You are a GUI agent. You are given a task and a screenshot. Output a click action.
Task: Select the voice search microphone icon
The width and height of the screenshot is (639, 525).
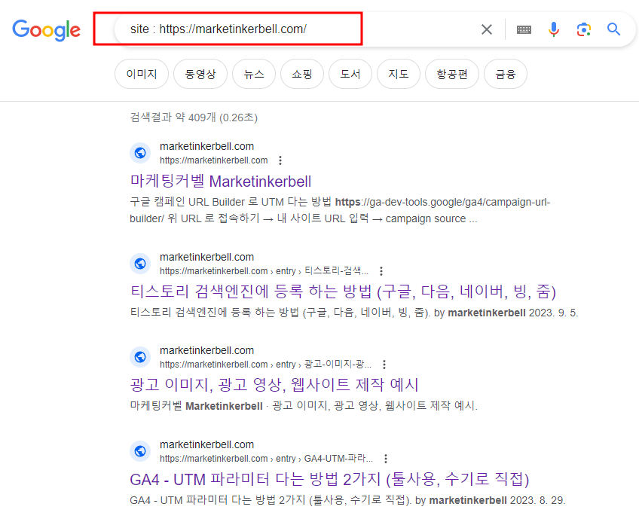tap(554, 29)
